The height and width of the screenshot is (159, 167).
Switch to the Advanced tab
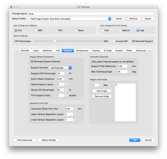(x=141, y=50)
